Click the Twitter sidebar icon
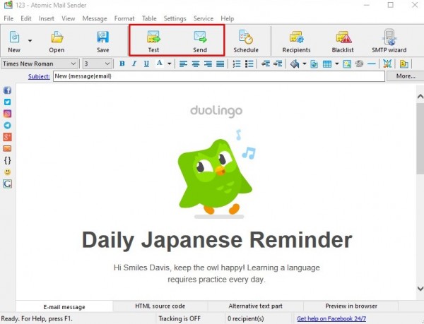 (7, 102)
